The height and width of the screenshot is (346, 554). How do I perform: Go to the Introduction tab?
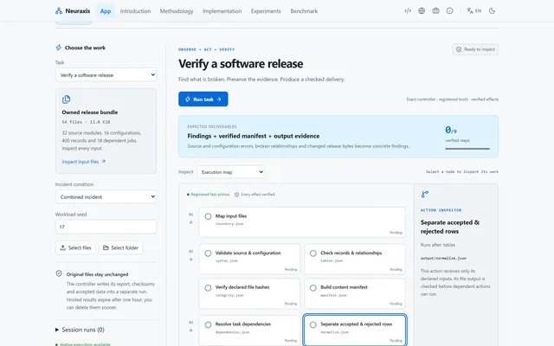coord(135,11)
